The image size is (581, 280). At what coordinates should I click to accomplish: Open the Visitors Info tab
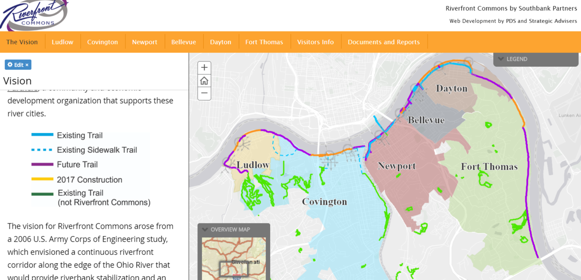[x=316, y=42]
